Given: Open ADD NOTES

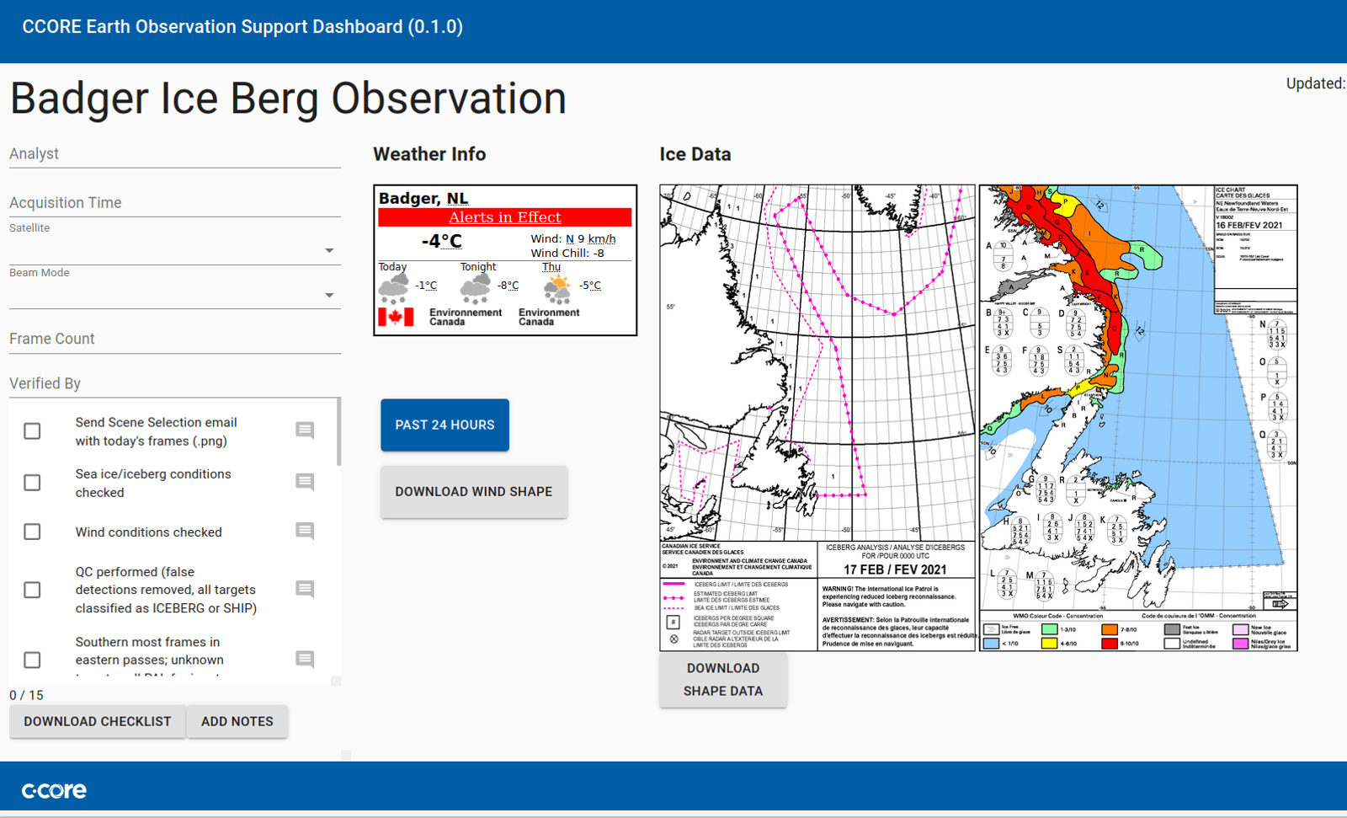Looking at the screenshot, I should [237, 721].
